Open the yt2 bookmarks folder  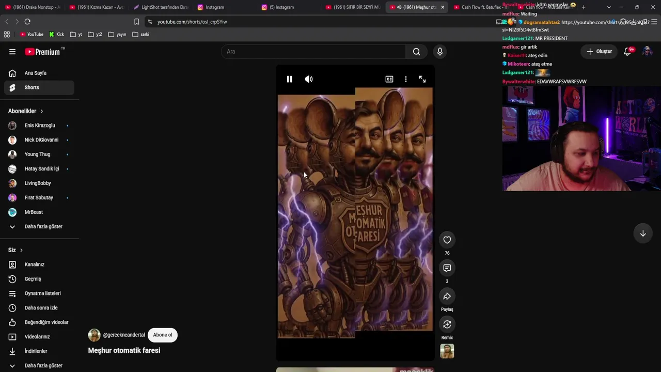pos(95,35)
